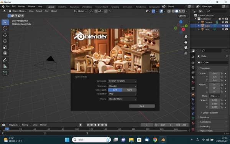Open the Options button in viewport
Image resolution: width=230 pixels, height=144 pixels.
(183, 16)
